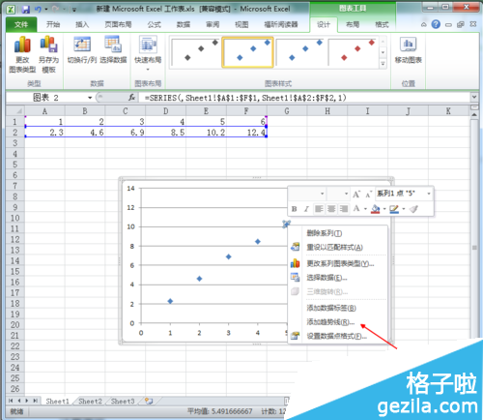Image resolution: width=483 pixels, height=420 pixels.
Task: Select the black diamond chart style
Action: coord(195,52)
